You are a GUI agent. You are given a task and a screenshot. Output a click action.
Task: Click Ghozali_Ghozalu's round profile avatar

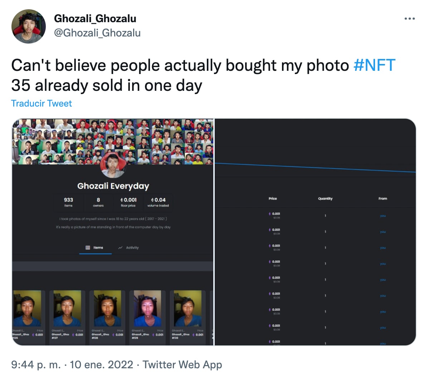coord(29,26)
